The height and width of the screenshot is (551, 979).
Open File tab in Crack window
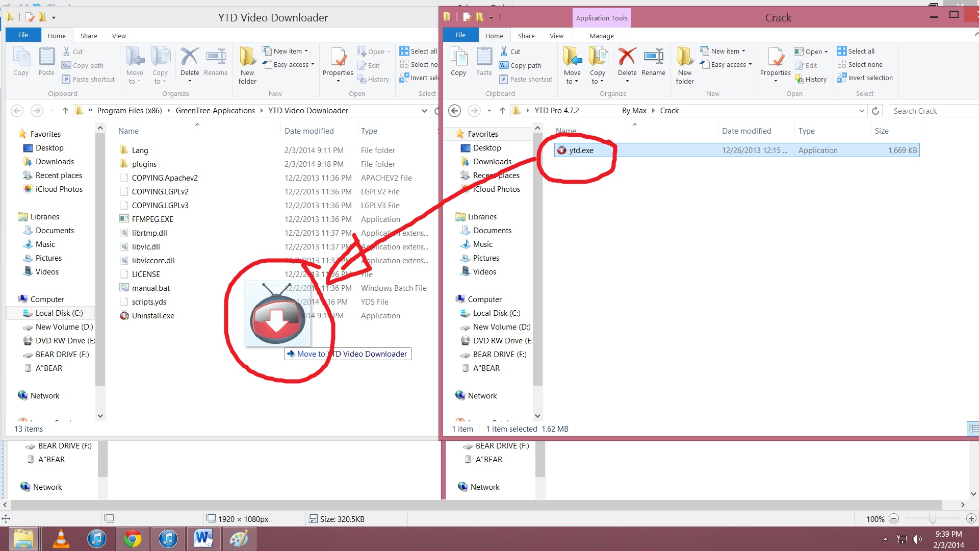point(460,35)
